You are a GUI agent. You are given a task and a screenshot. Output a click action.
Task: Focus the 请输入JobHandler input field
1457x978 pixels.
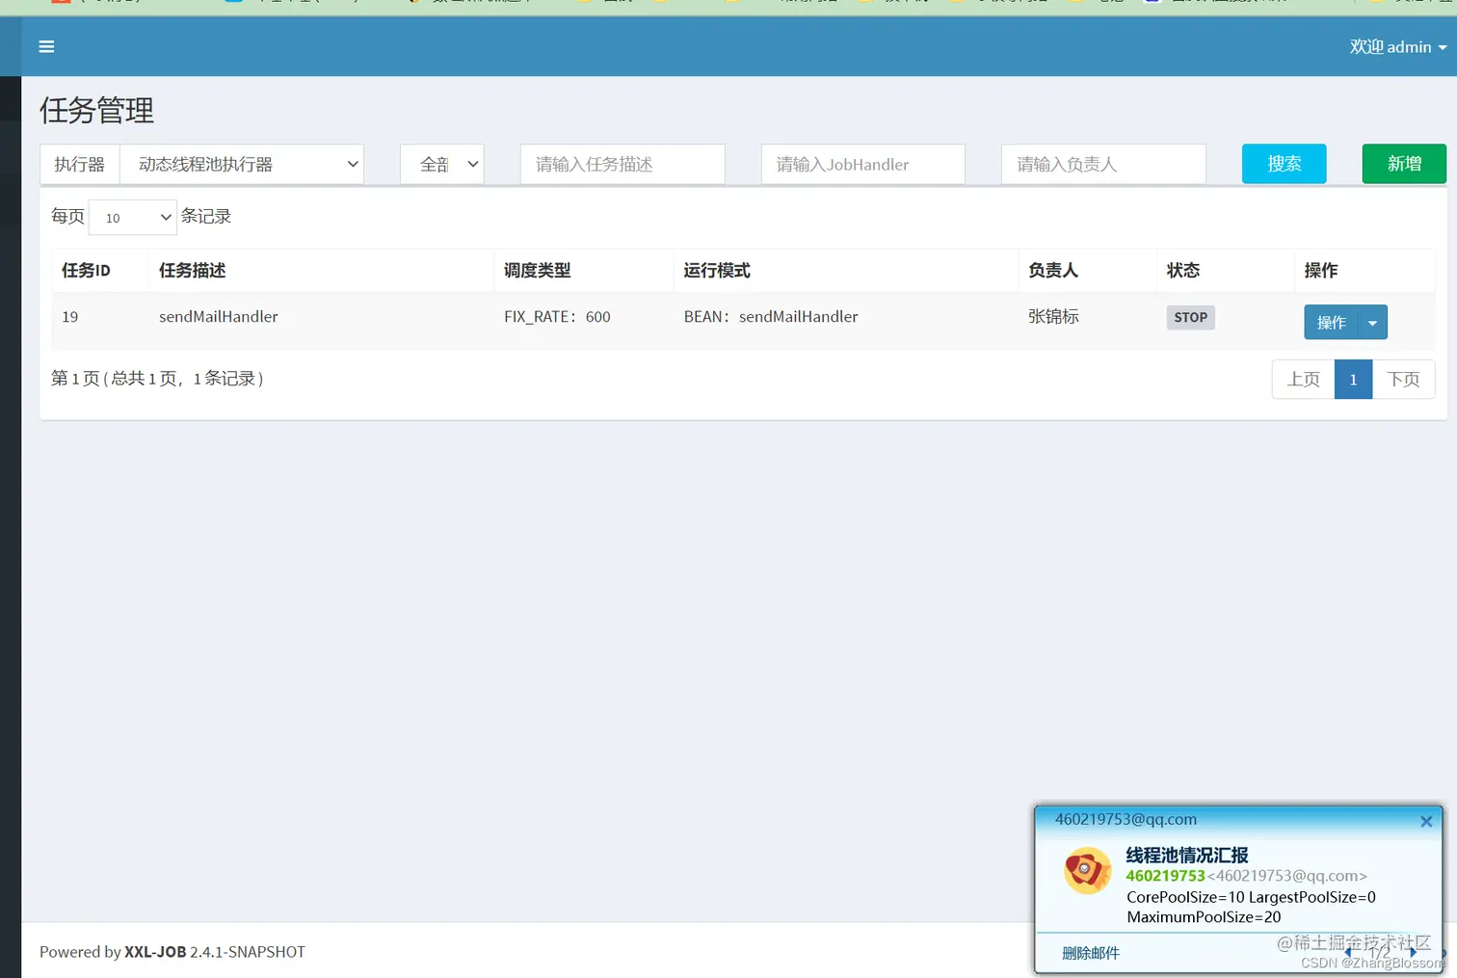862,164
